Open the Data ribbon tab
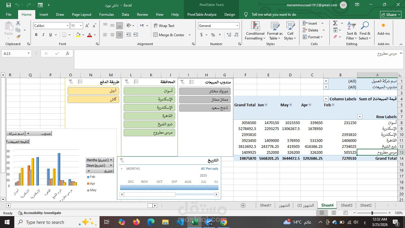This screenshot has height=228, width=405. [x=125, y=14]
